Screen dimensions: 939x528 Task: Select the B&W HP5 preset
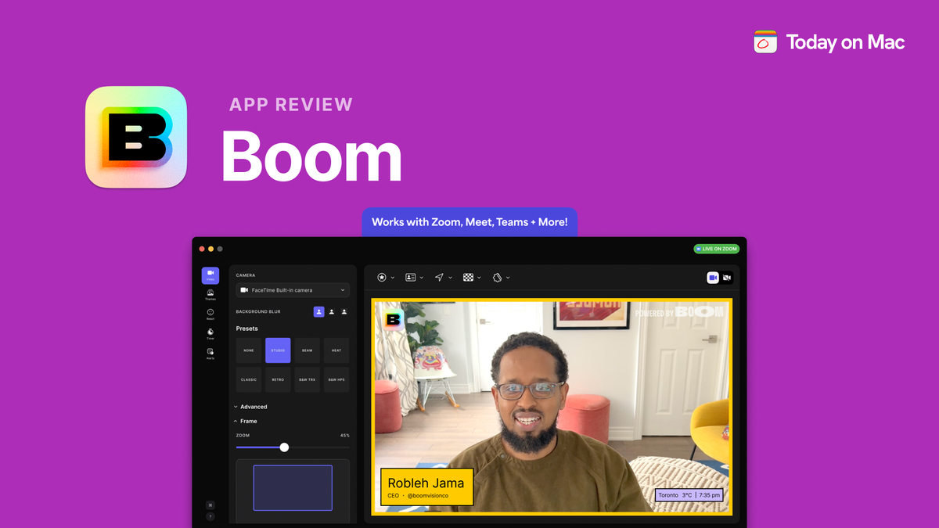pos(336,379)
